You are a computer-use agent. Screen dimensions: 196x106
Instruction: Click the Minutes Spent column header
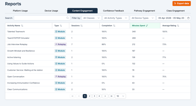pos(145,26)
